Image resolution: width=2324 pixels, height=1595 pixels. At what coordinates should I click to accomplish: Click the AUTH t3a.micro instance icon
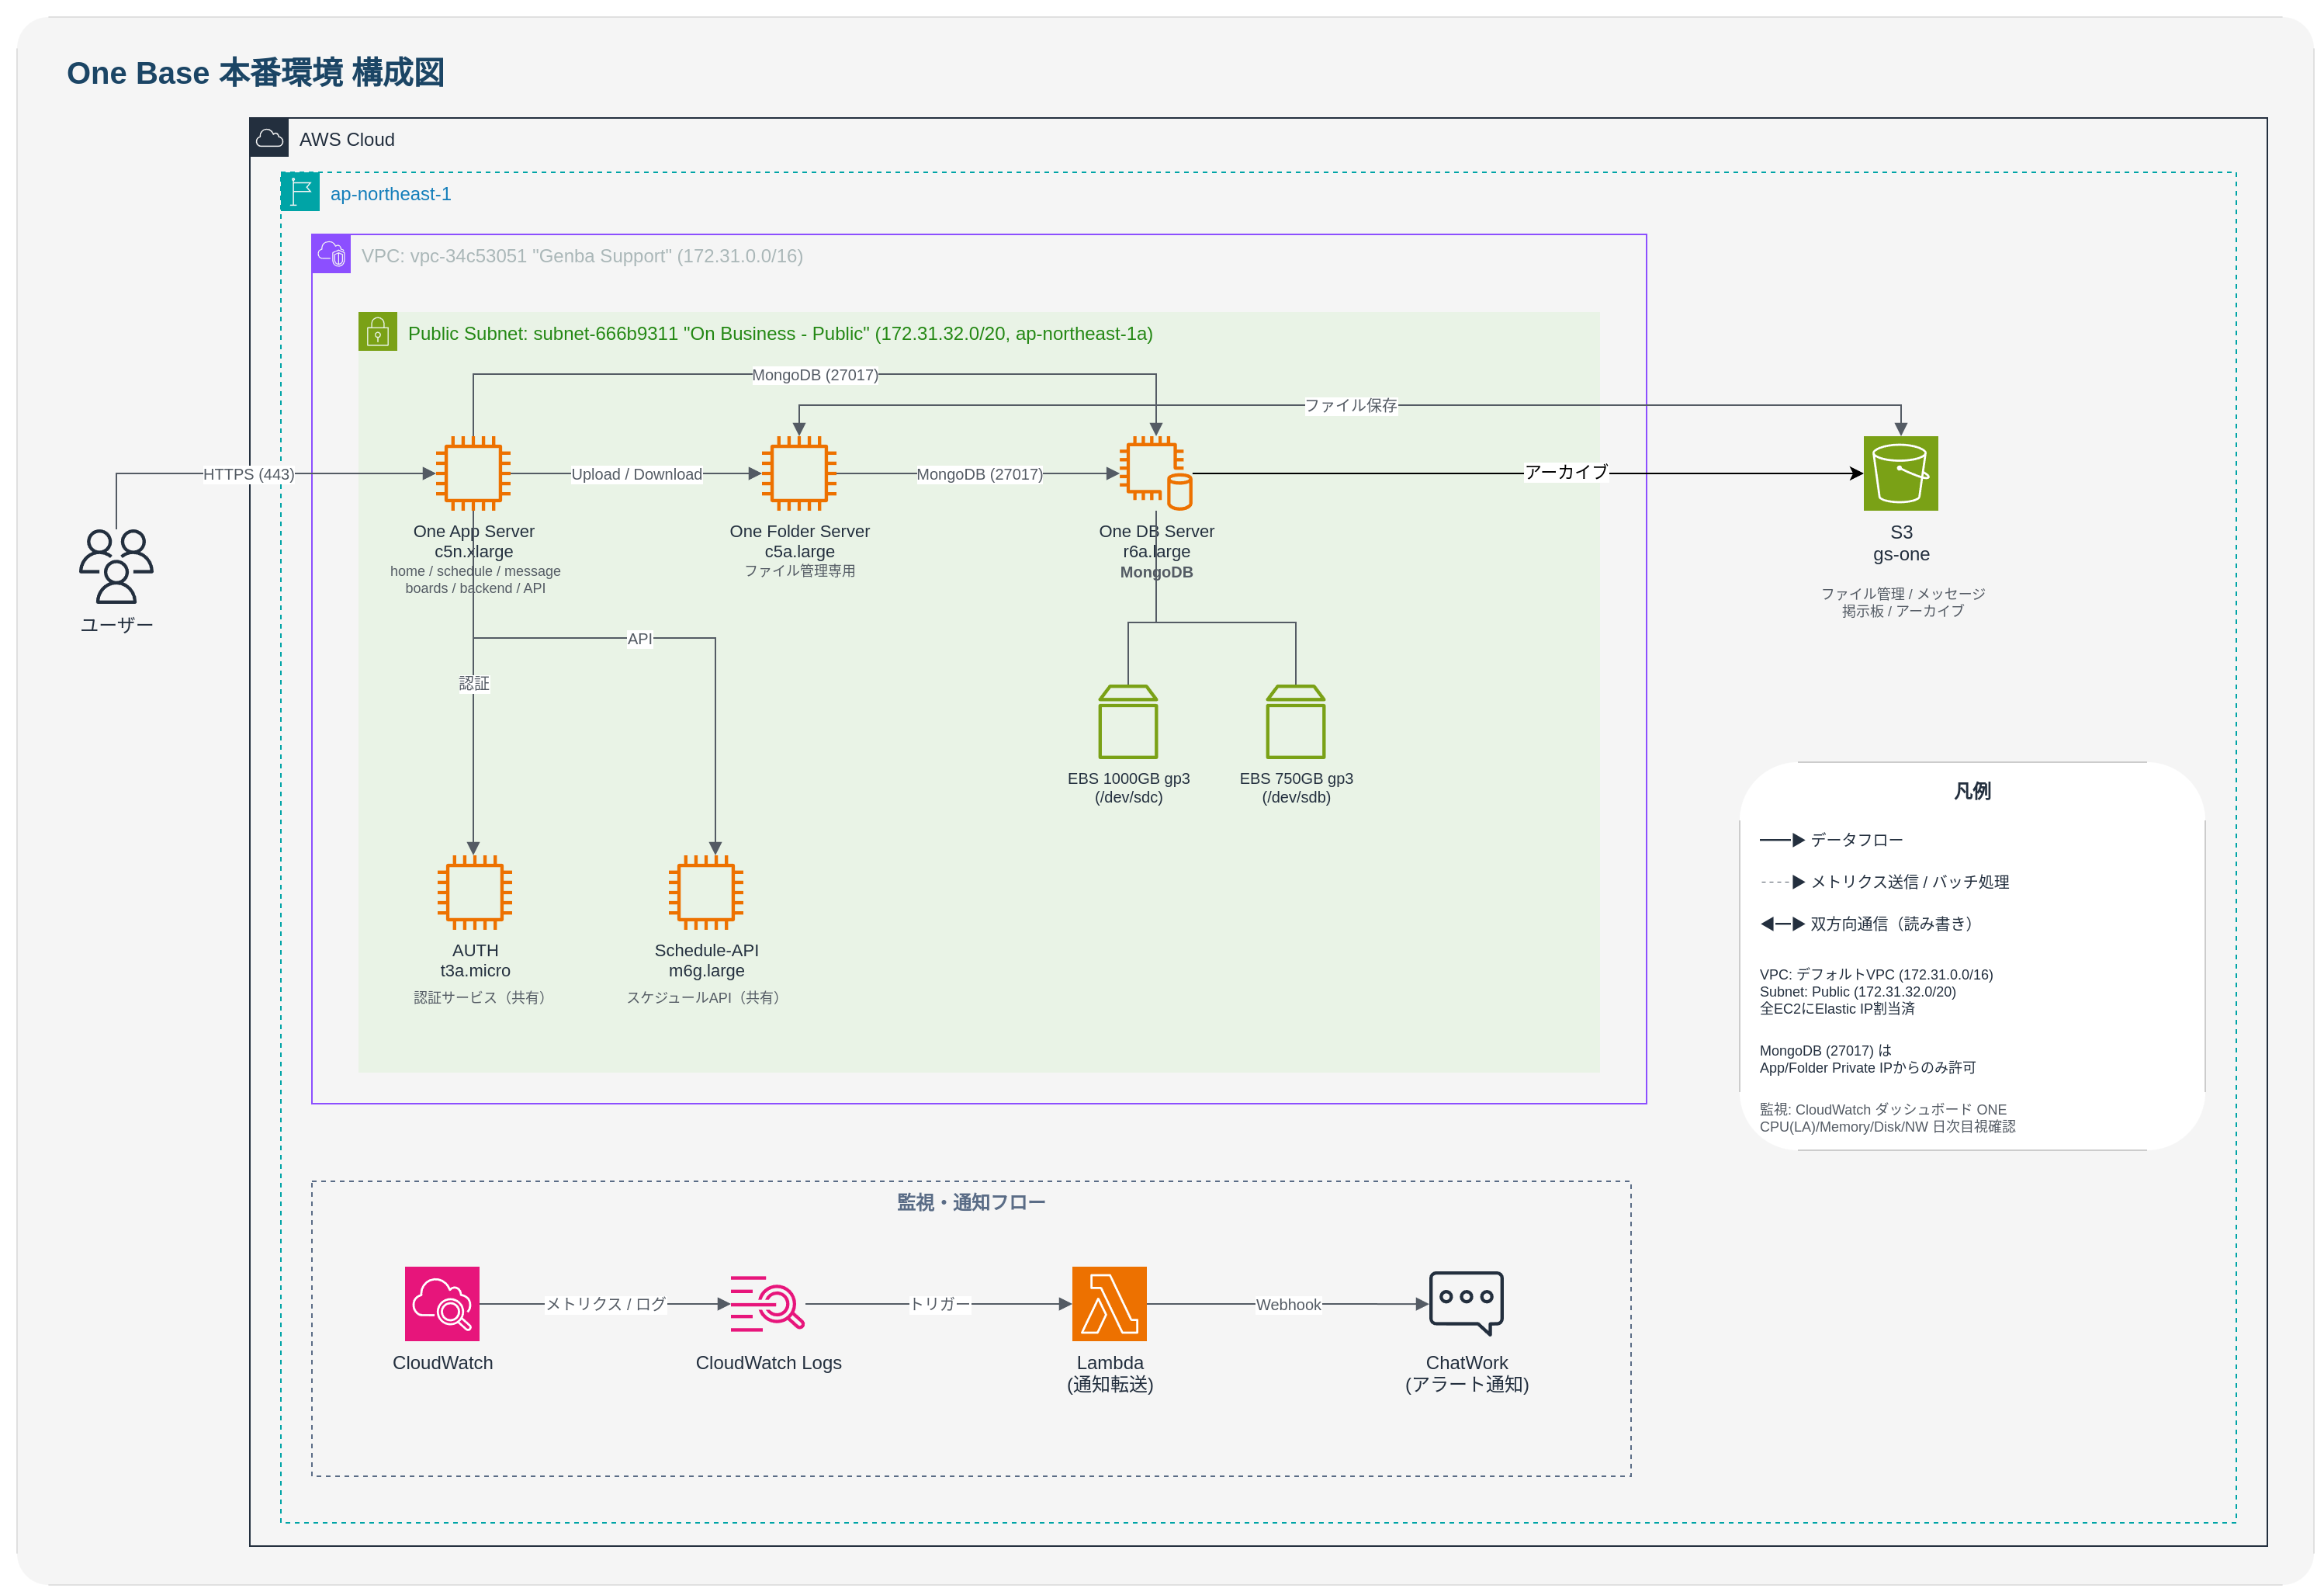click(x=474, y=892)
